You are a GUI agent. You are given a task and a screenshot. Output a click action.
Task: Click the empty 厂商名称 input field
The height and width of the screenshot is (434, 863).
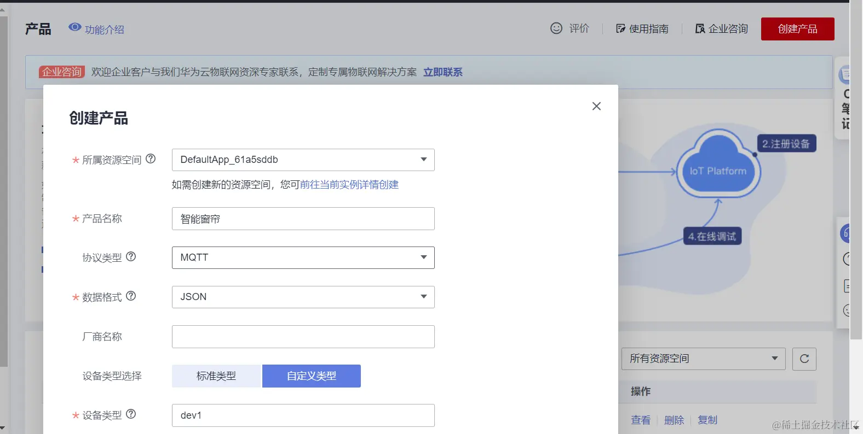[303, 337]
